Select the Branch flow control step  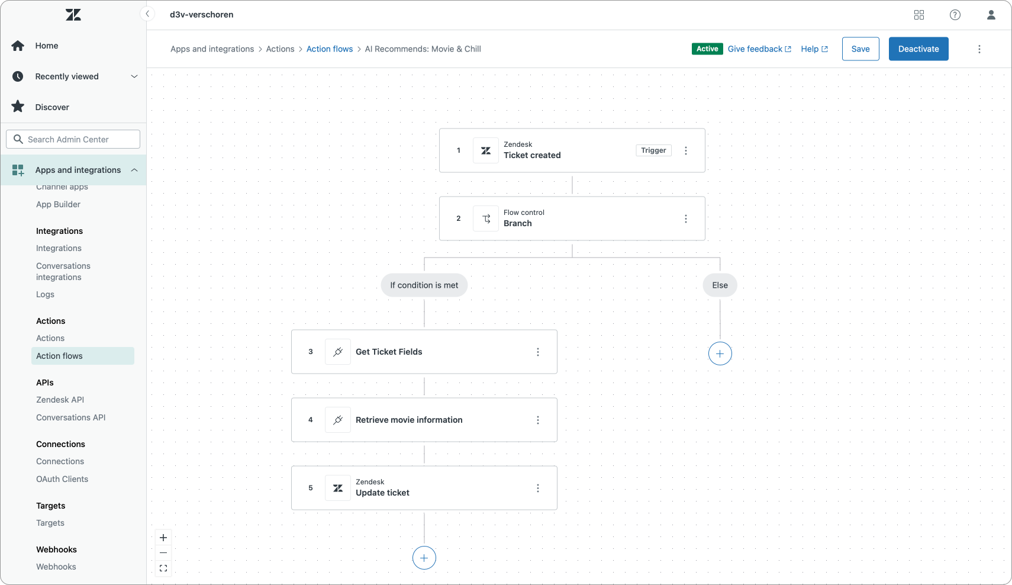(x=572, y=218)
